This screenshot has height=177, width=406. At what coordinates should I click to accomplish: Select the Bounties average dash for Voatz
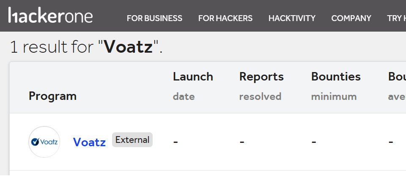(x=391, y=142)
